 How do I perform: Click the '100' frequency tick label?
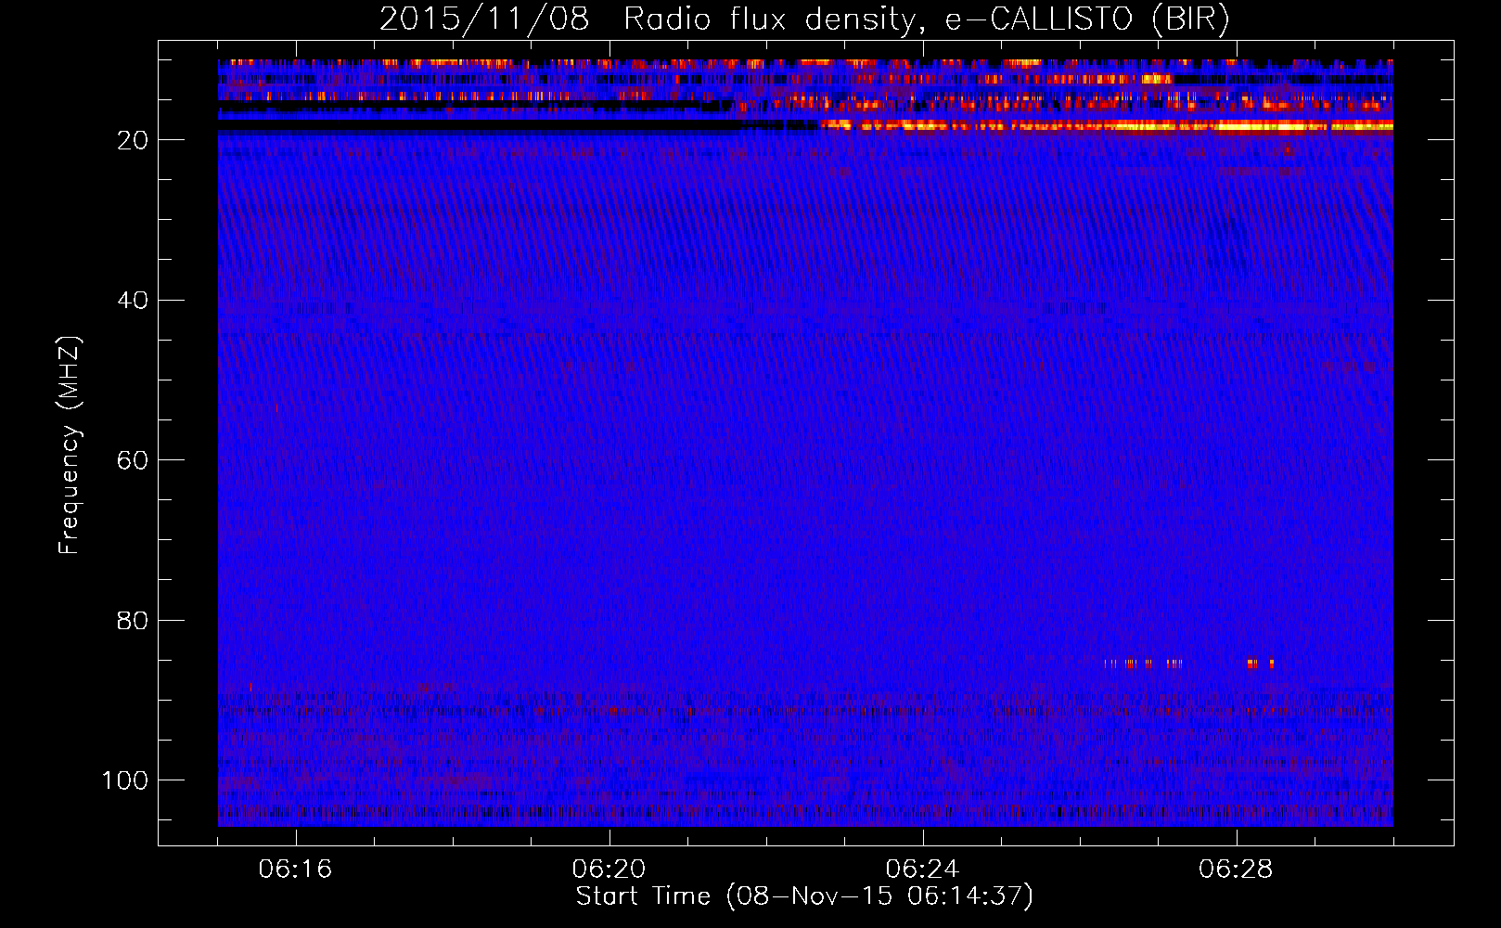(125, 780)
